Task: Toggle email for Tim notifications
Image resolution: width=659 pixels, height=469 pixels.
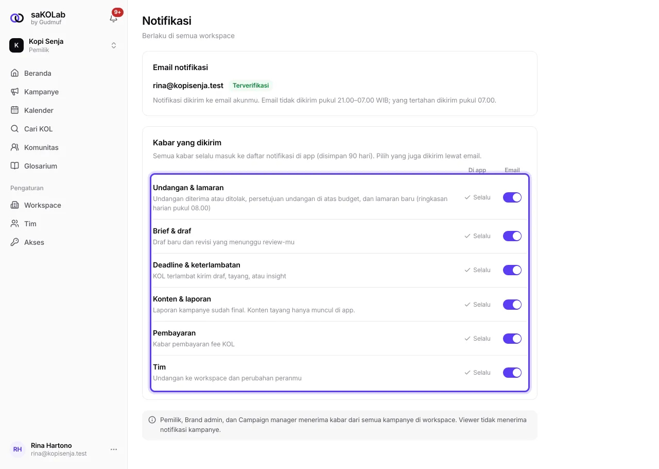Action: click(x=512, y=373)
